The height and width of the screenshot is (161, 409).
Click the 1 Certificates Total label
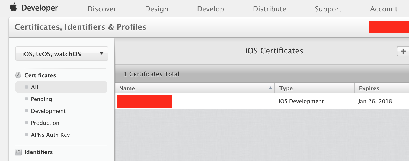[x=152, y=74]
